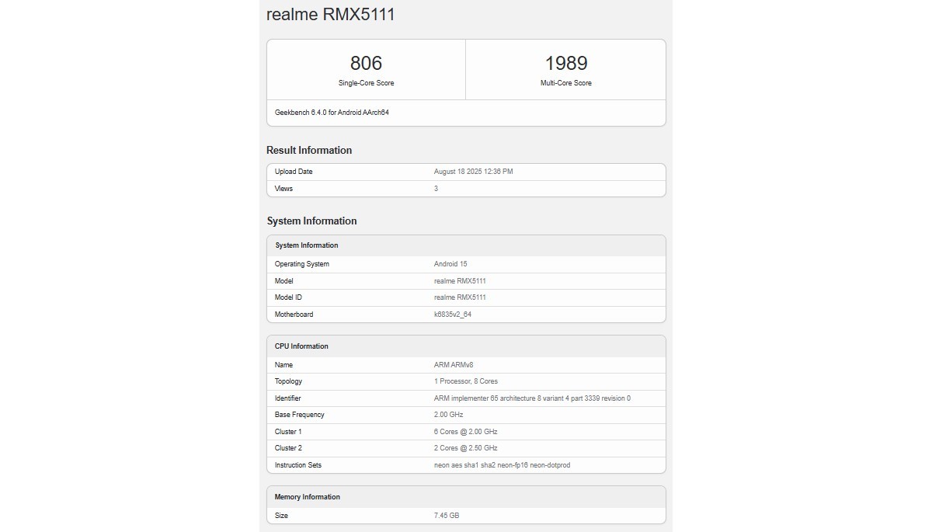
Task: Select the Memory Size value 7.45 GB
Action: [447, 515]
